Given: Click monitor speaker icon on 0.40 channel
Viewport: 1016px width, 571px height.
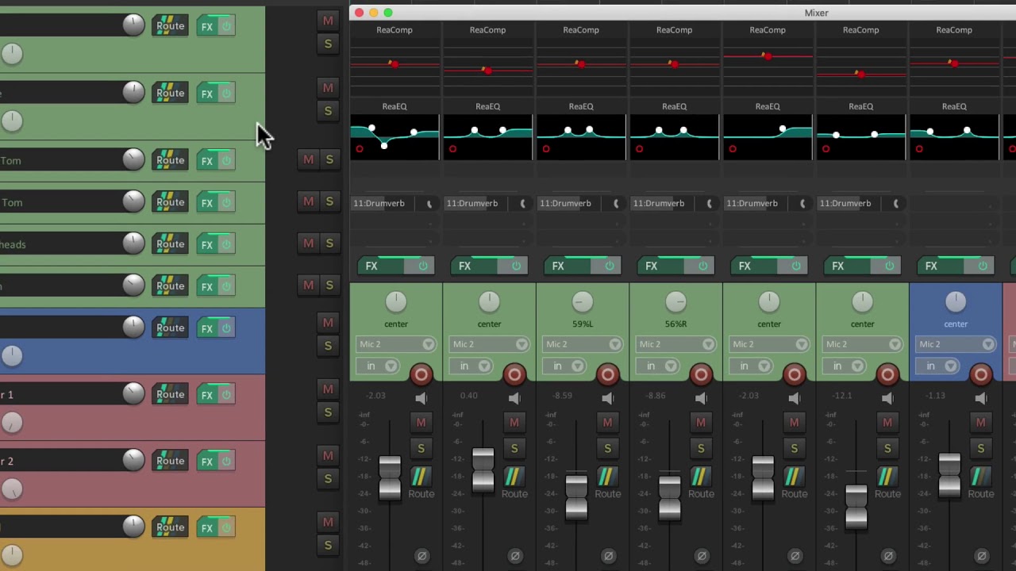Looking at the screenshot, I should 514,397.
